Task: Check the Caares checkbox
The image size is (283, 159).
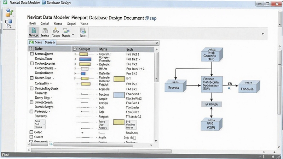Action: pos(31,137)
